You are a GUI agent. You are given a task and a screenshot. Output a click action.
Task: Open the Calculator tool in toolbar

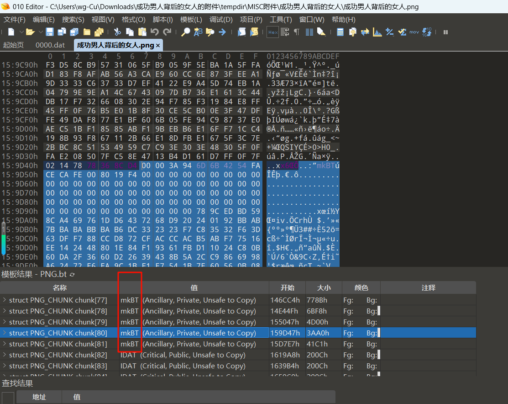point(340,32)
